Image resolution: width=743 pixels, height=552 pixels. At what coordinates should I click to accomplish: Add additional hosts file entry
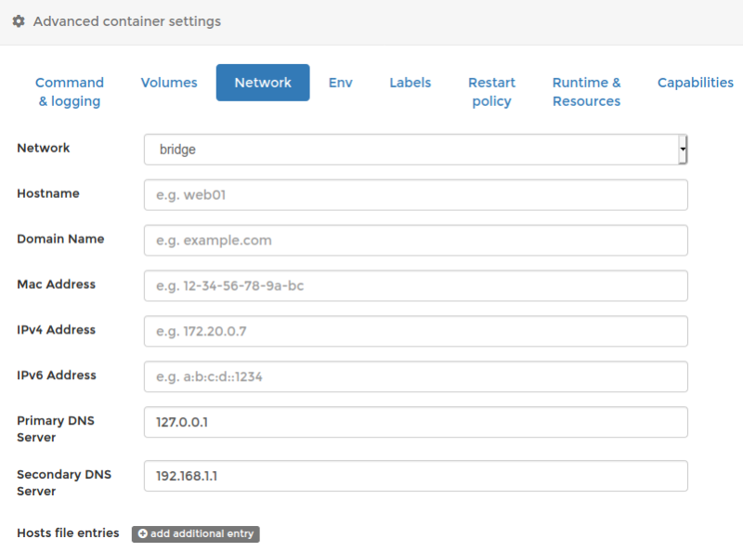(x=196, y=534)
